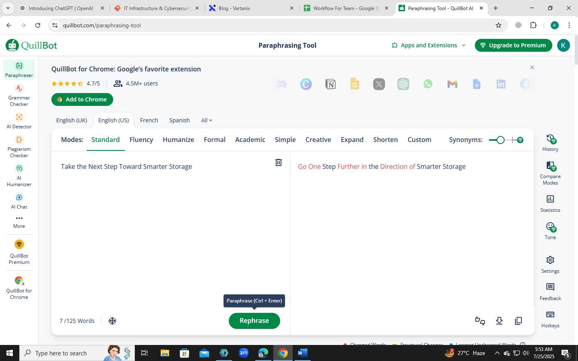
Task: Click the thumbs feedback icon under the output
Action: coord(480,321)
